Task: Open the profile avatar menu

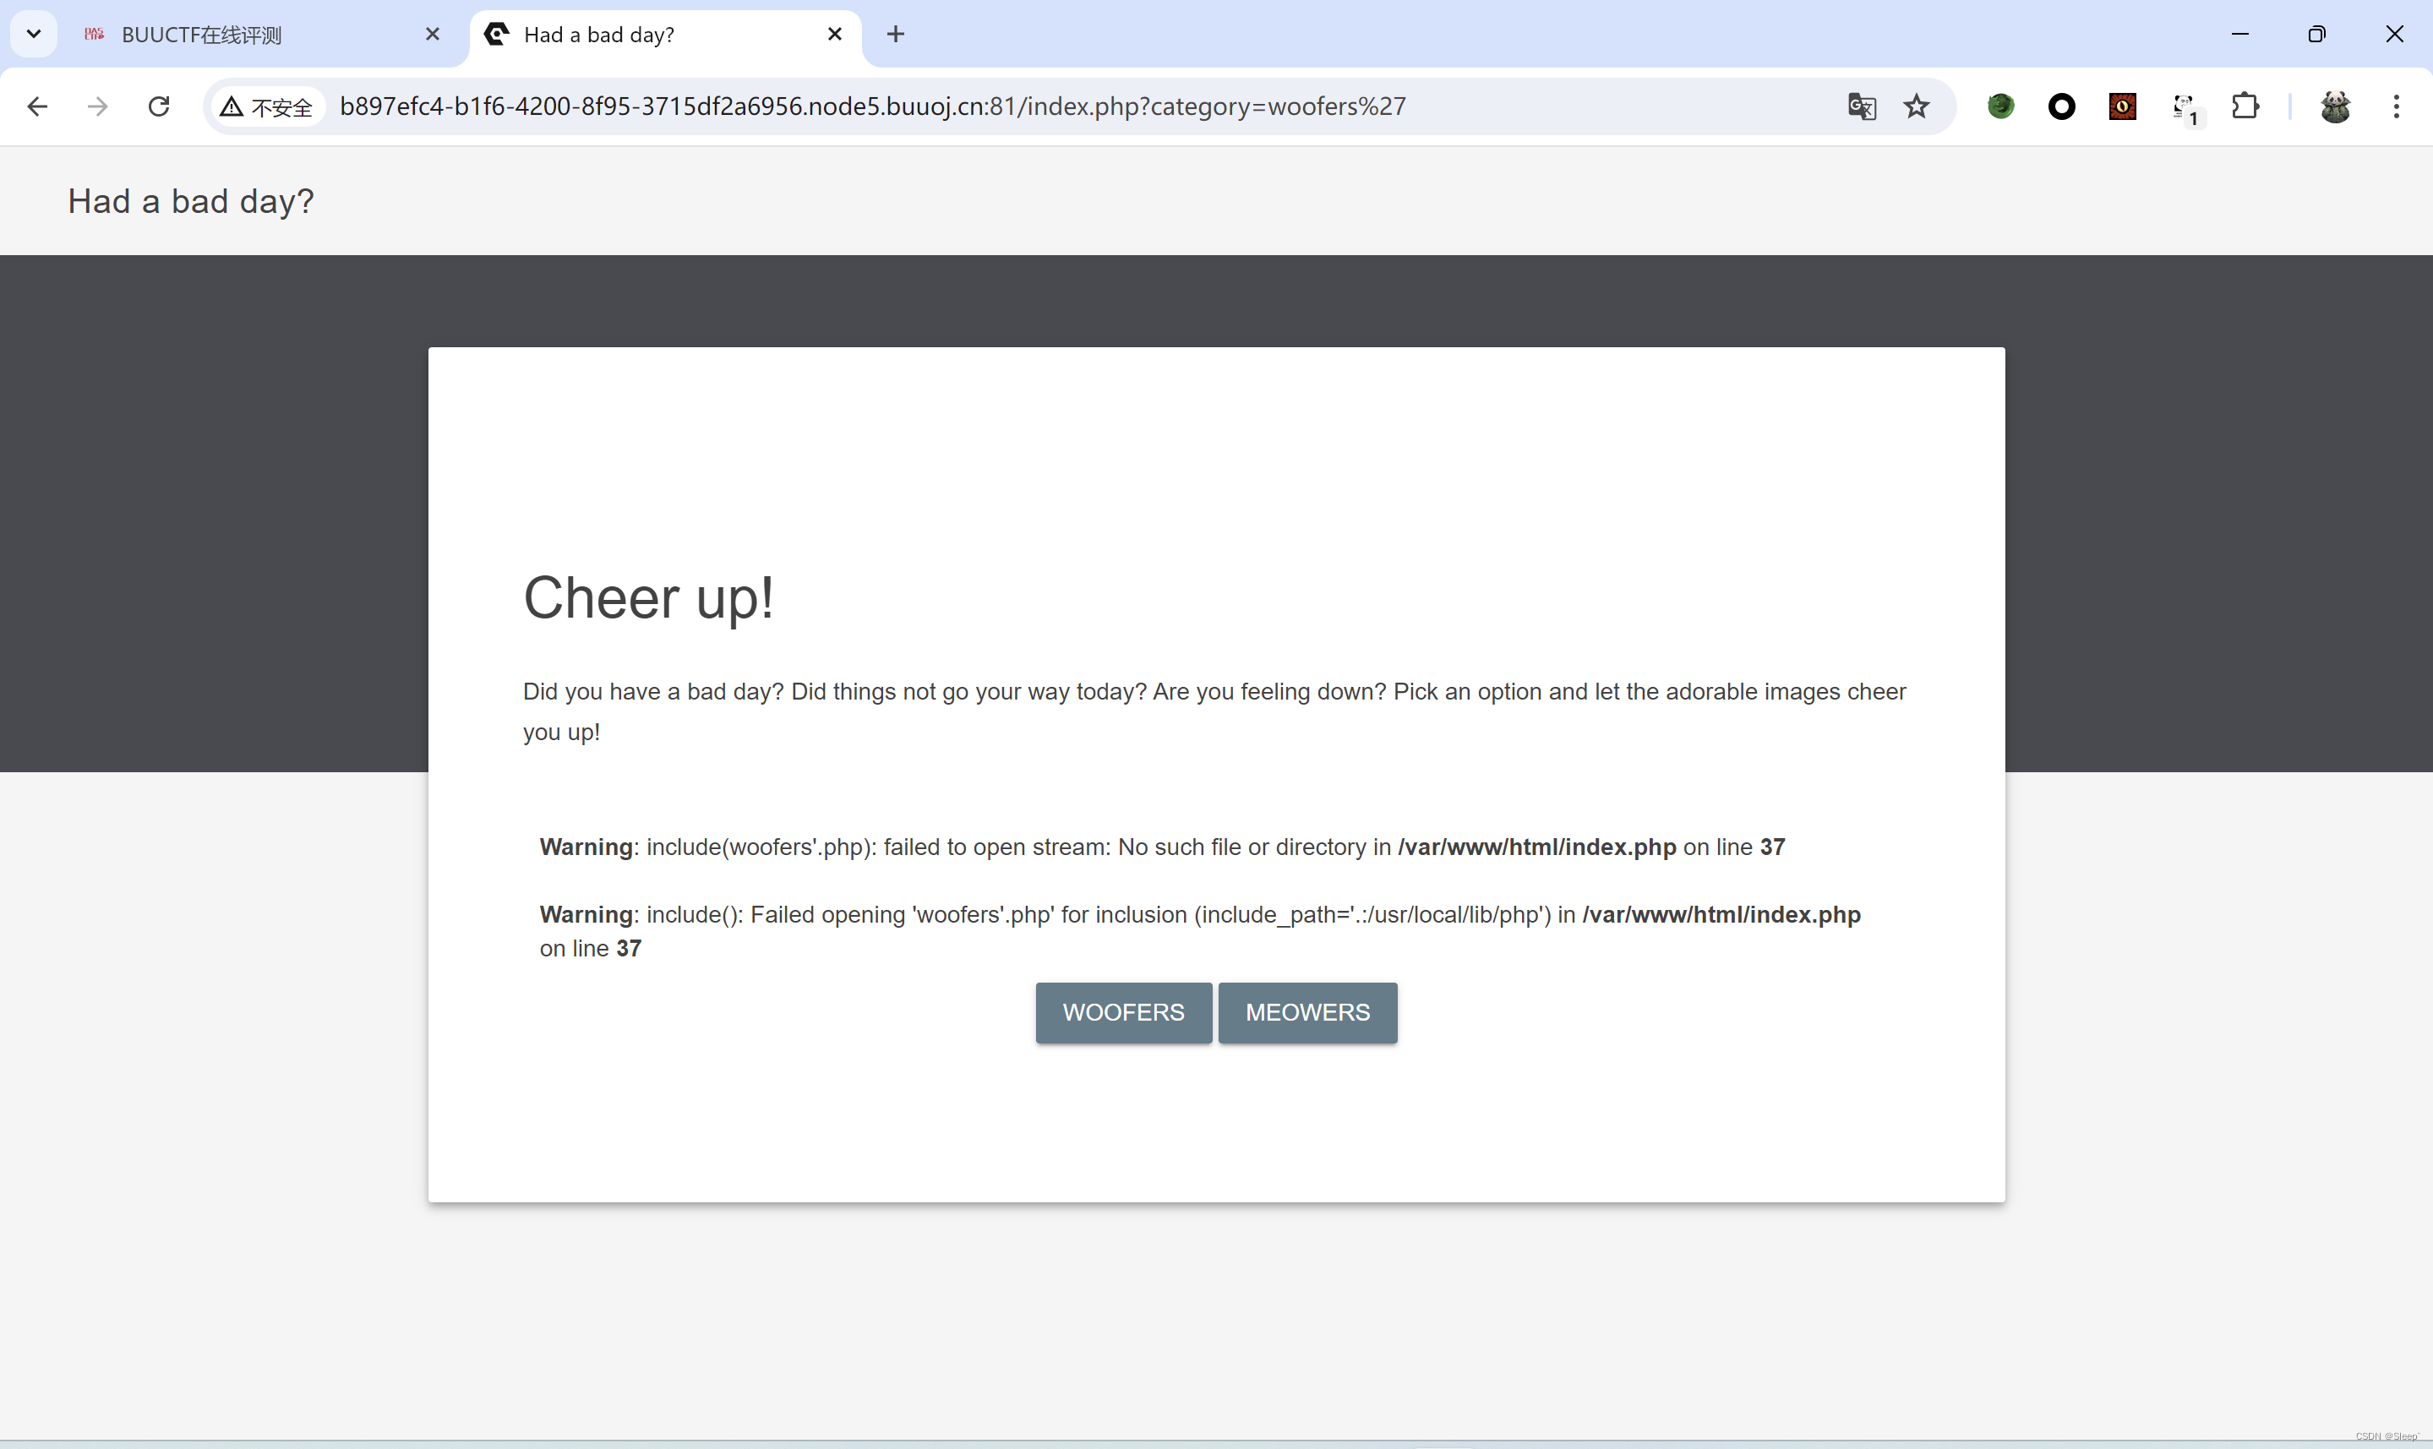Action: coord(2335,106)
